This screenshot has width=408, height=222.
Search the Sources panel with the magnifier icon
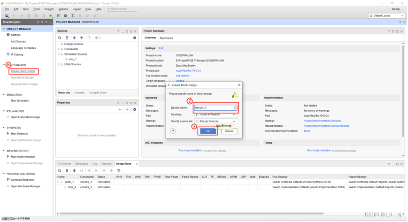(60, 38)
